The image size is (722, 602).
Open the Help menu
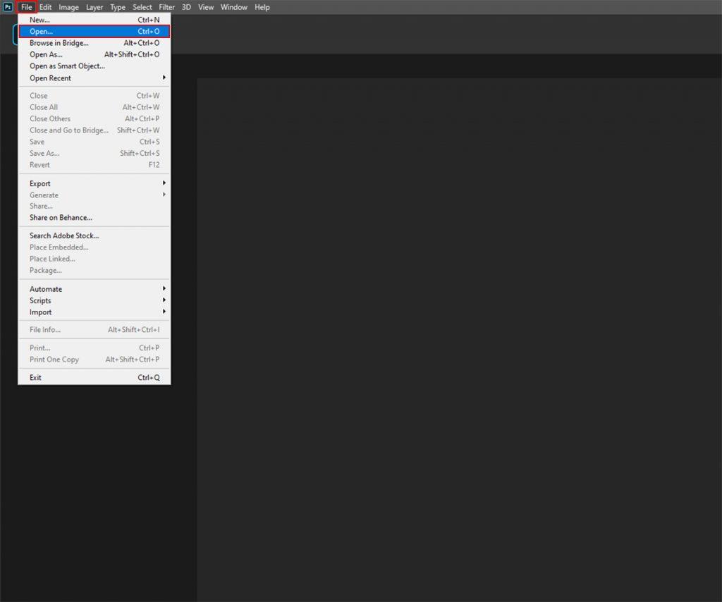262,7
